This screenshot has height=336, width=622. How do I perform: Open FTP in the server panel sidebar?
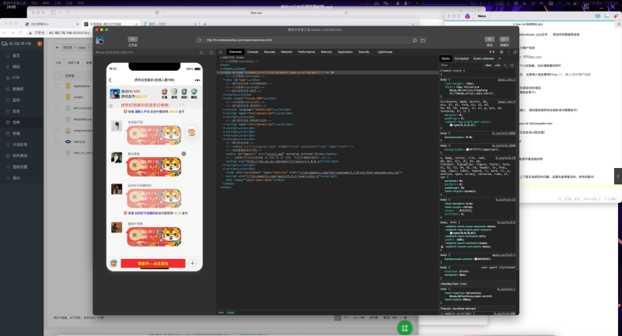[16, 78]
